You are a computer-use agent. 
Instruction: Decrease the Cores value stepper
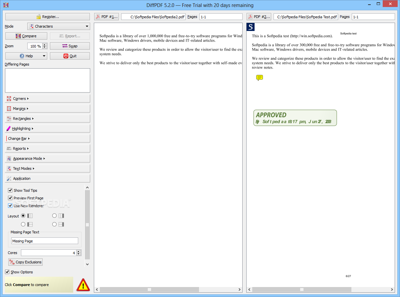tap(79, 254)
